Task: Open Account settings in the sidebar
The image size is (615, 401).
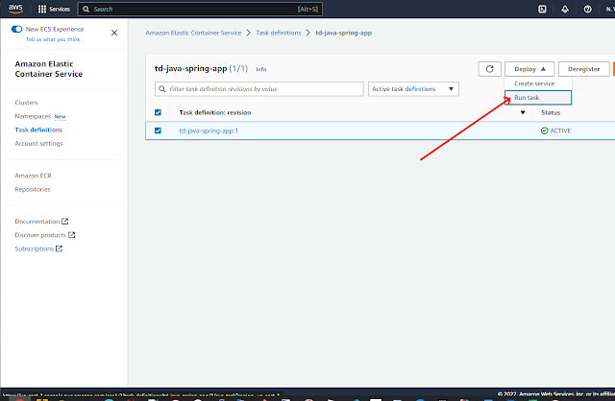Action: click(38, 143)
